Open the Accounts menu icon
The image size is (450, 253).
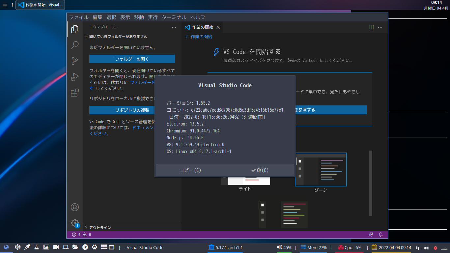tap(75, 207)
